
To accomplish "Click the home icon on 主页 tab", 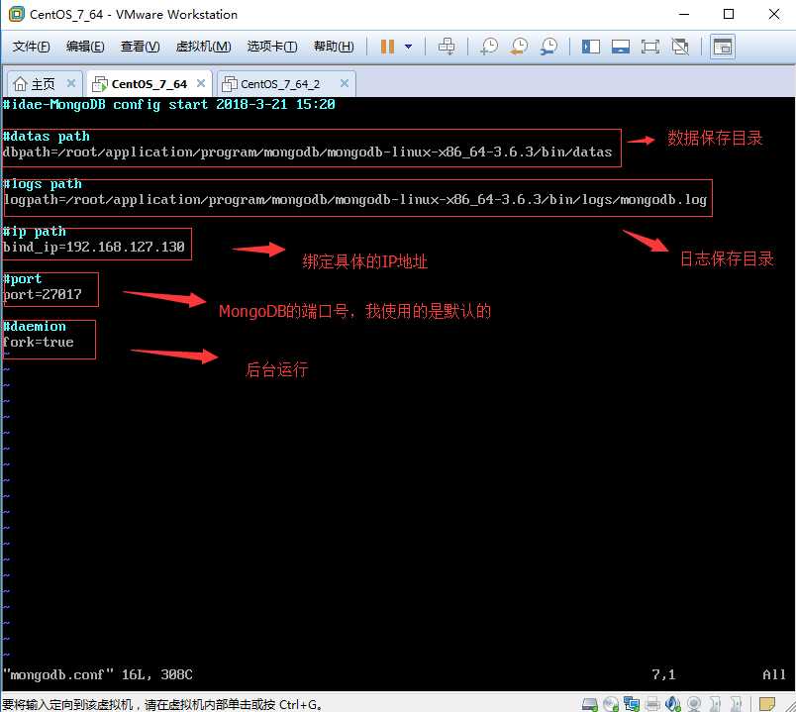I will pyautogui.click(x=20, y=84).
